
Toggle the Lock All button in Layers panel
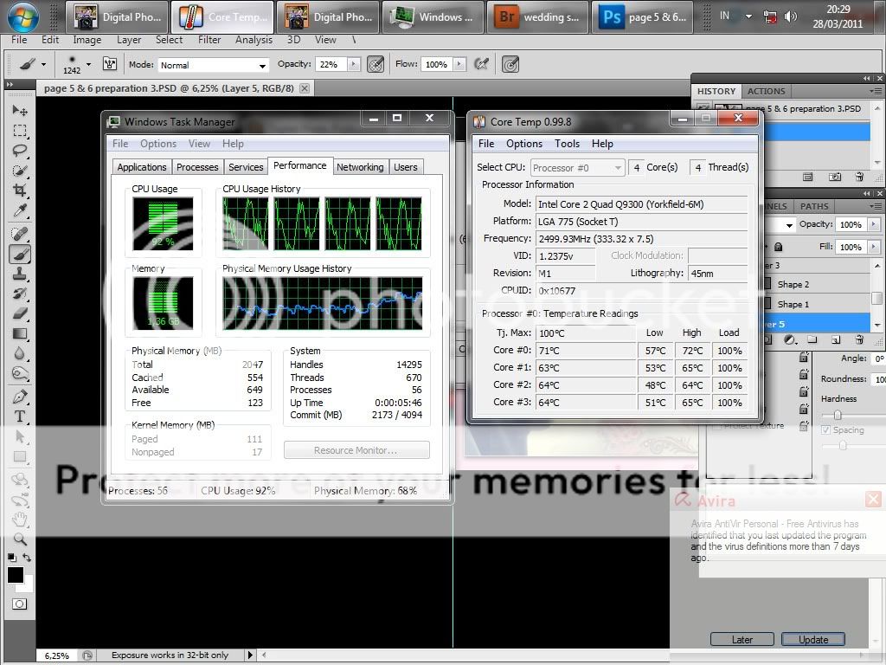coord(778,247)
